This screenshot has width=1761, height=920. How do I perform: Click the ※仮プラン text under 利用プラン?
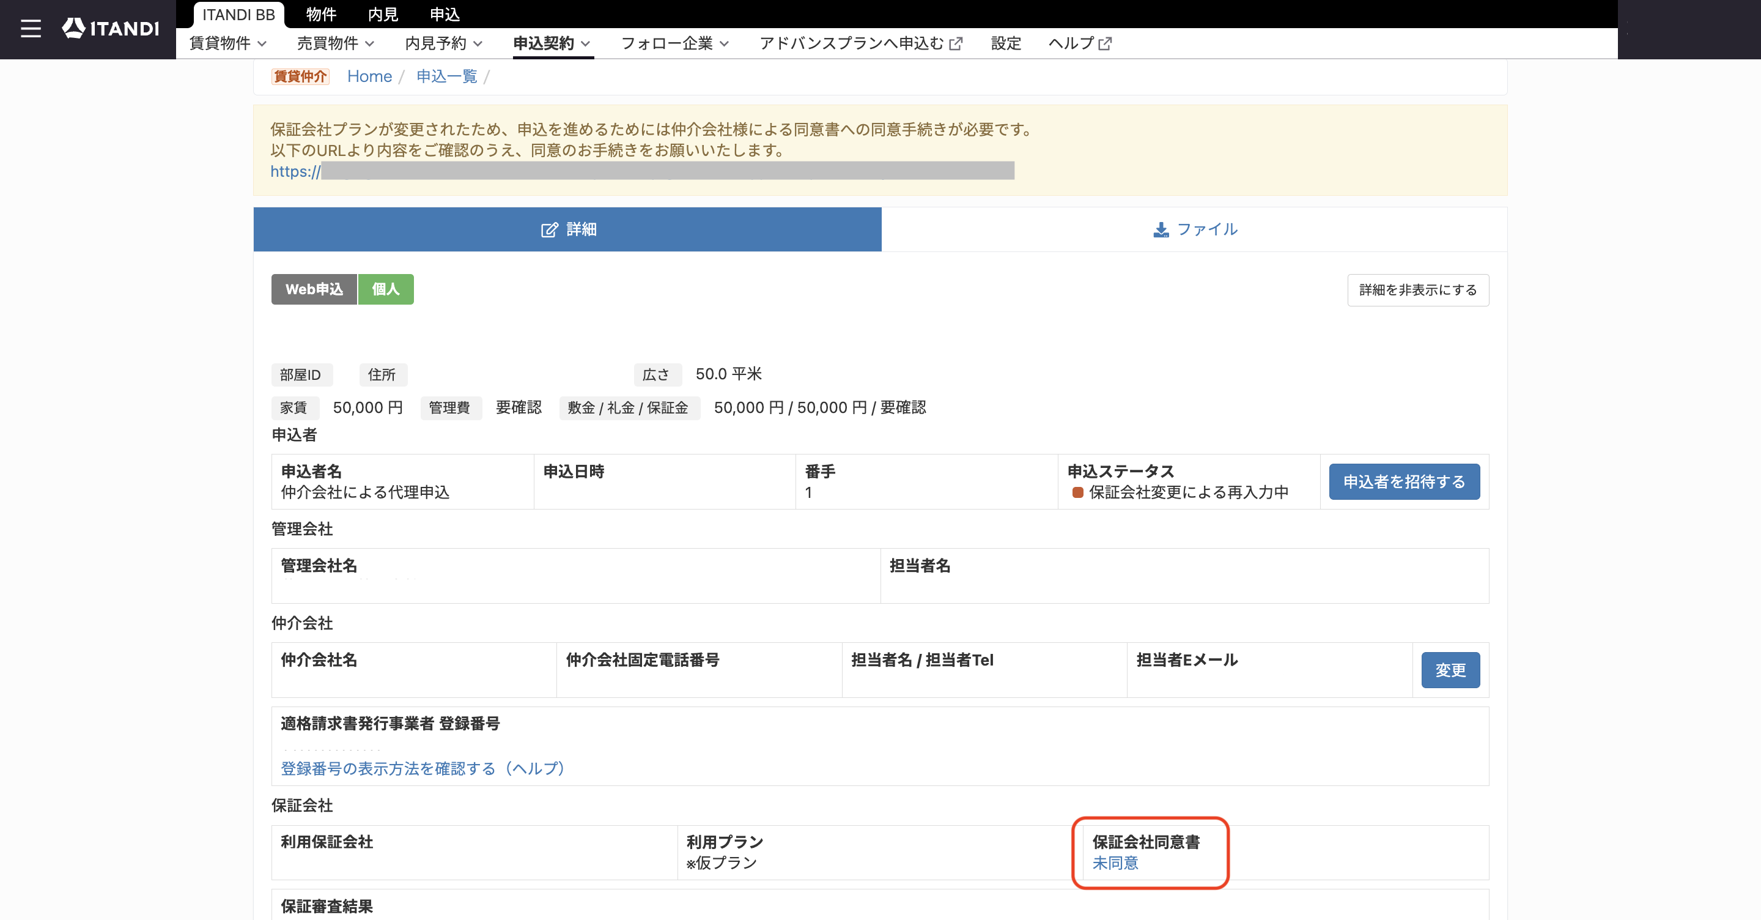(x=722, y=862)
